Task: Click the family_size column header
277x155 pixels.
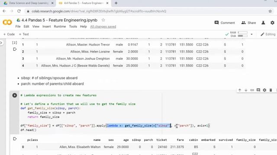Action: (246, 140)
